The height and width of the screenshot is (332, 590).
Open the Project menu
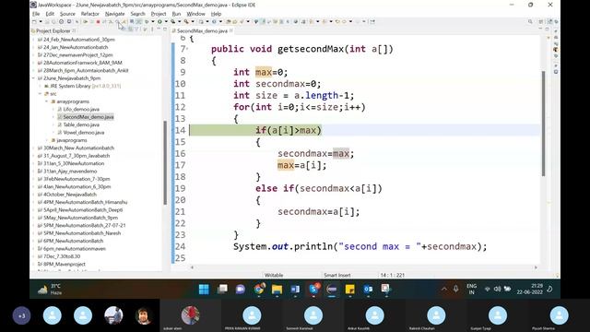point(159,14)
